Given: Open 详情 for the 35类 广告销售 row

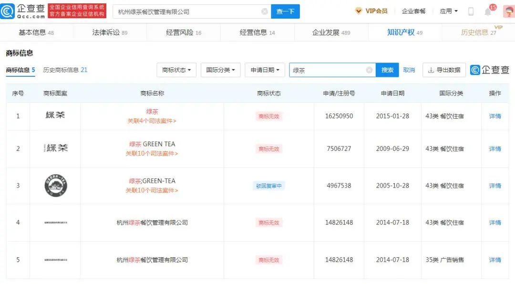Looking at the screenshot, I should 495,260.
